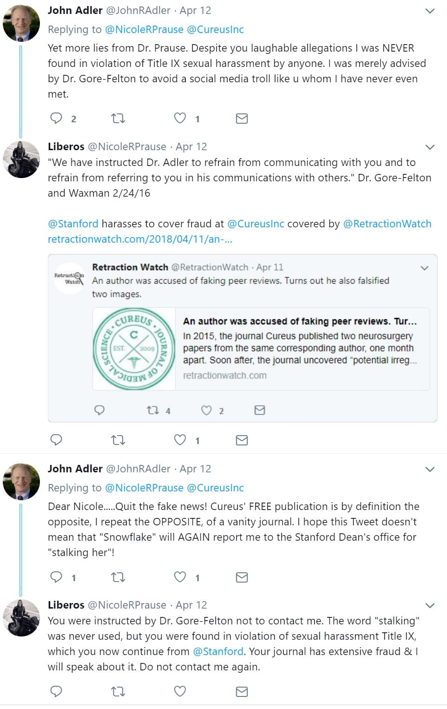Retweet John Adler's first tweet
This screenshot has height=709, width=447.
118,119
